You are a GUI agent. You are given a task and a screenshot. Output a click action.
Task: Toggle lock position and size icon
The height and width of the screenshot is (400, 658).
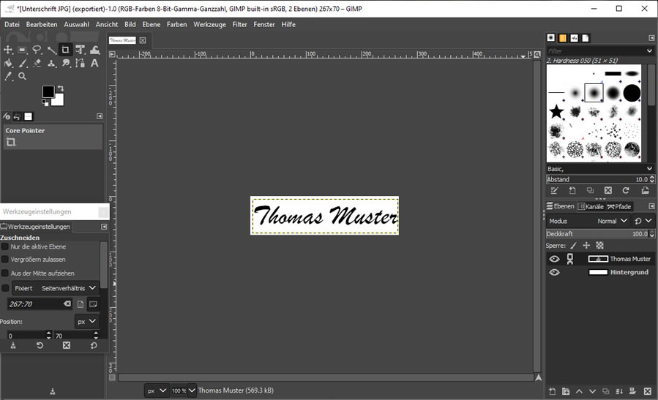tap(586, 245)
